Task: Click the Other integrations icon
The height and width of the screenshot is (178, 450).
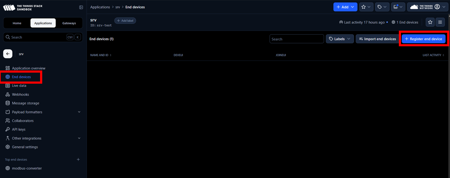Action: pyautogui.click(x=8, y=138)
